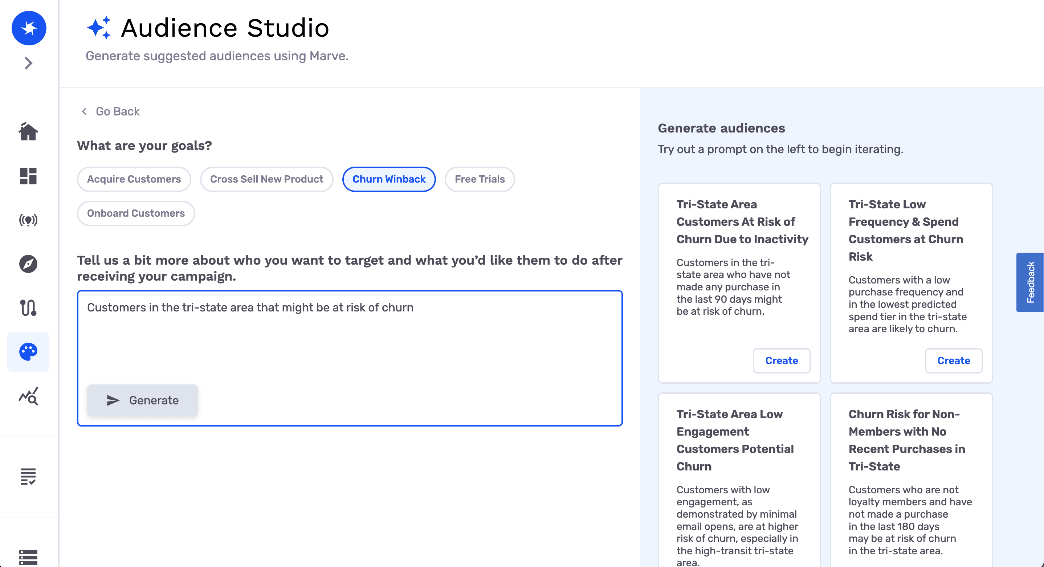Expand the sidebar with chevron arrow
Image resolution: width=1044 pixels, height=567 pixels.
28,63
